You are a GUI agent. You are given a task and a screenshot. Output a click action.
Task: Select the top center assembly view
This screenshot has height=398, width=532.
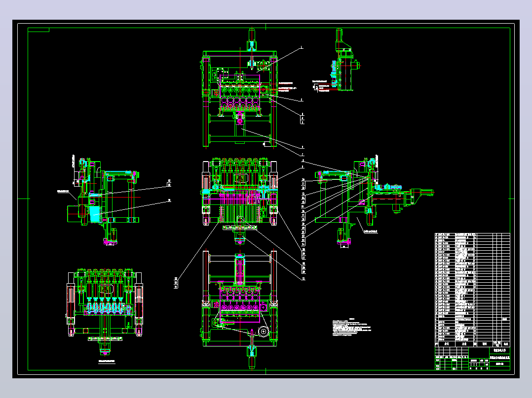[240, 88]
